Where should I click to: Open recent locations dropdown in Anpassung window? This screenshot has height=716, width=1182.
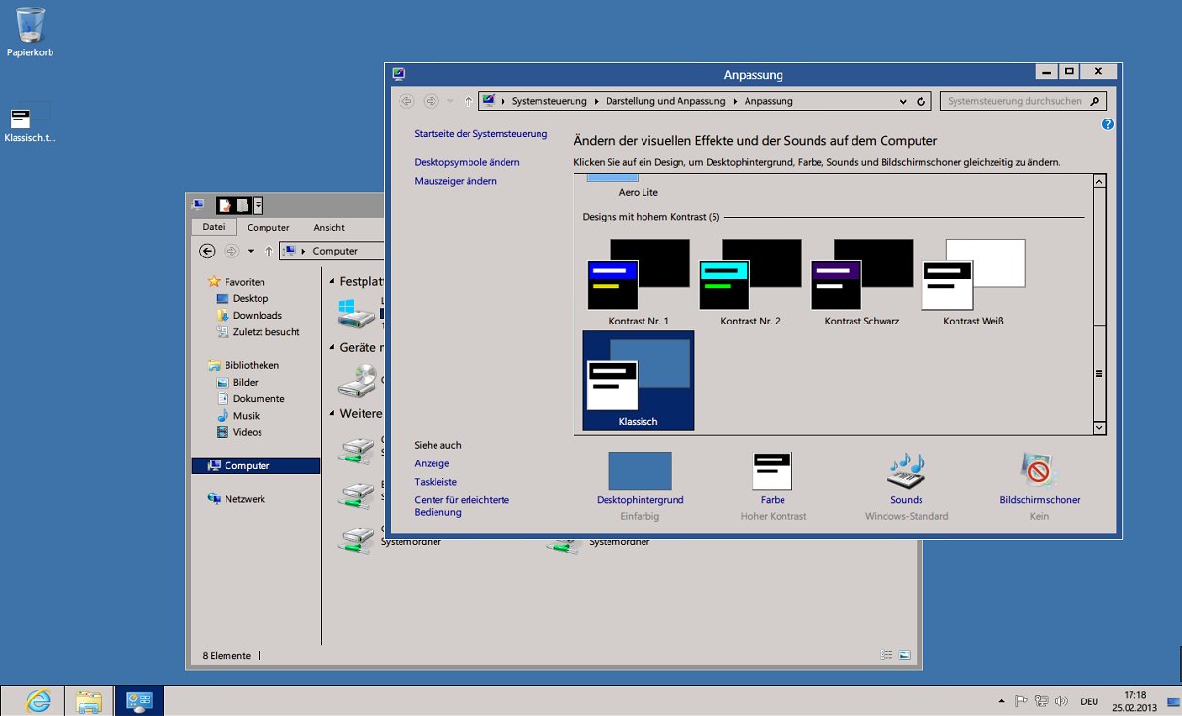click(450, 101)
